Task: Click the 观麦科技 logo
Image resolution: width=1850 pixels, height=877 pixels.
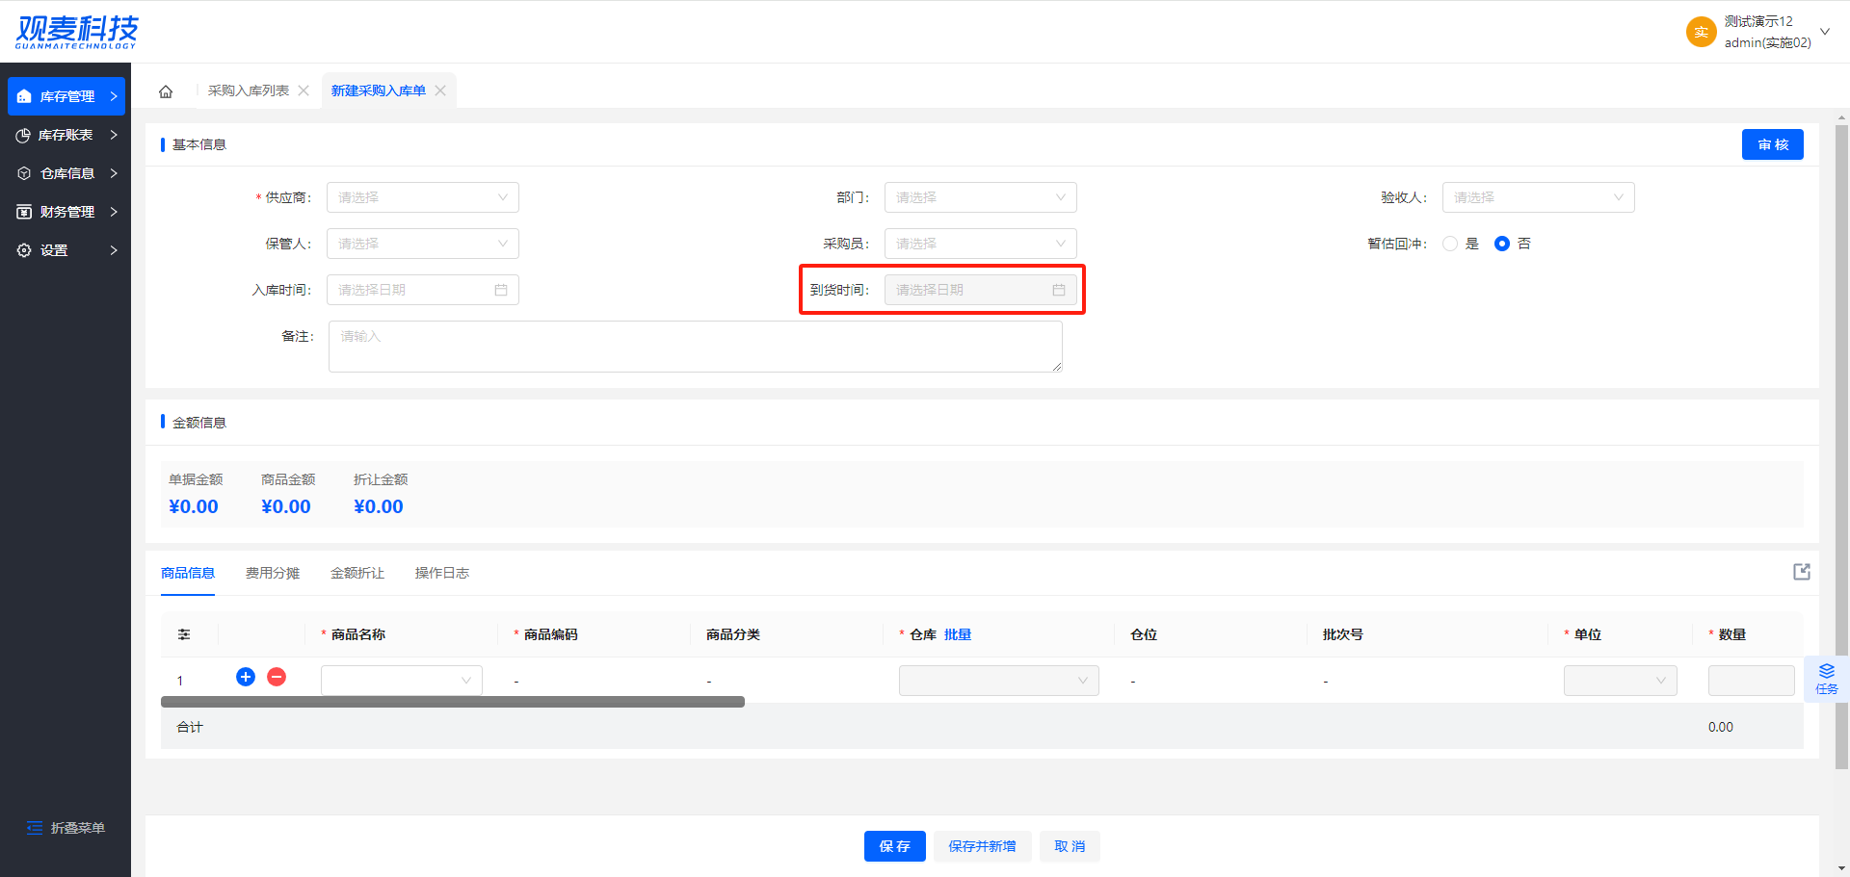Action: click(77, 32)
